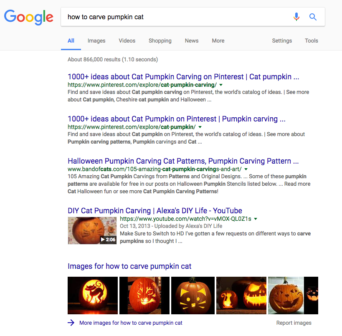
Task: Expand the More search menu
Action: (x=218, y=41)
